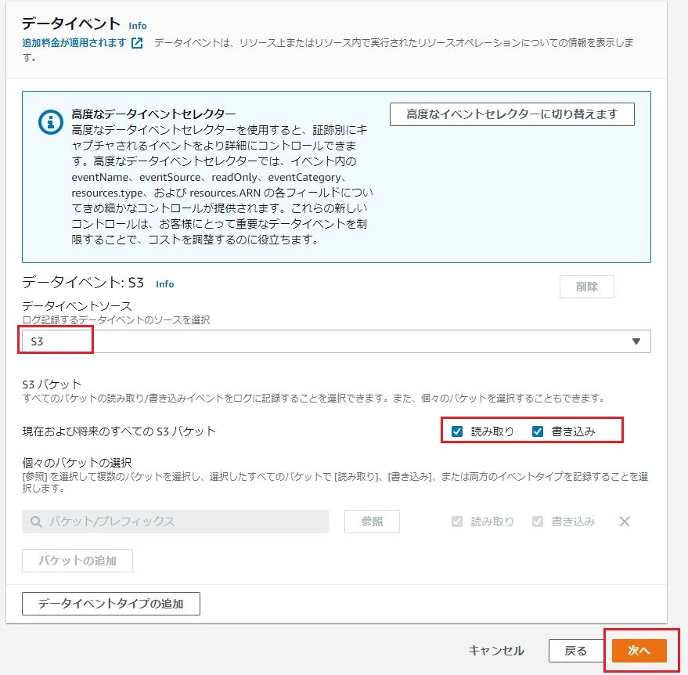Screen dimensions: 688x675
Task: Click Info link next to データイベント heading
Action: [138, 26]
